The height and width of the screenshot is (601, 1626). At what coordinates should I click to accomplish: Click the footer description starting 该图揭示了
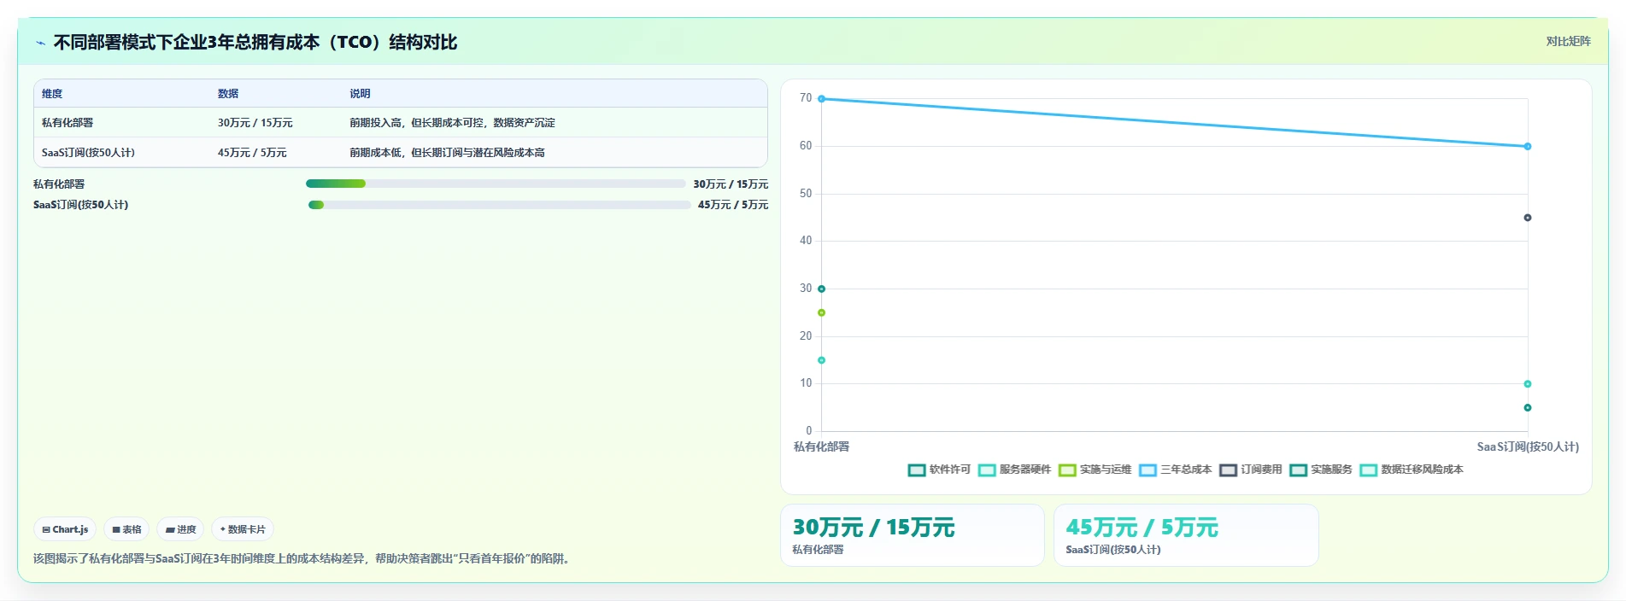pos(301,558)
